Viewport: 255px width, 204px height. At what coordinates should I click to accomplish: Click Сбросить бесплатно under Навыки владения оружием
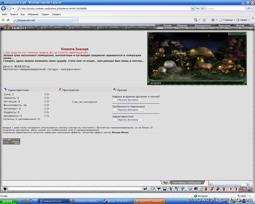point(127,100)
